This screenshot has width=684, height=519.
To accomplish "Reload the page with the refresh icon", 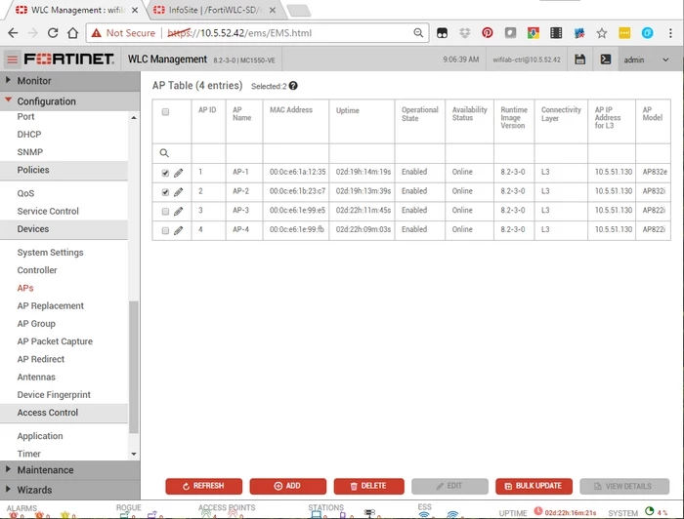I will pos(53,33).
